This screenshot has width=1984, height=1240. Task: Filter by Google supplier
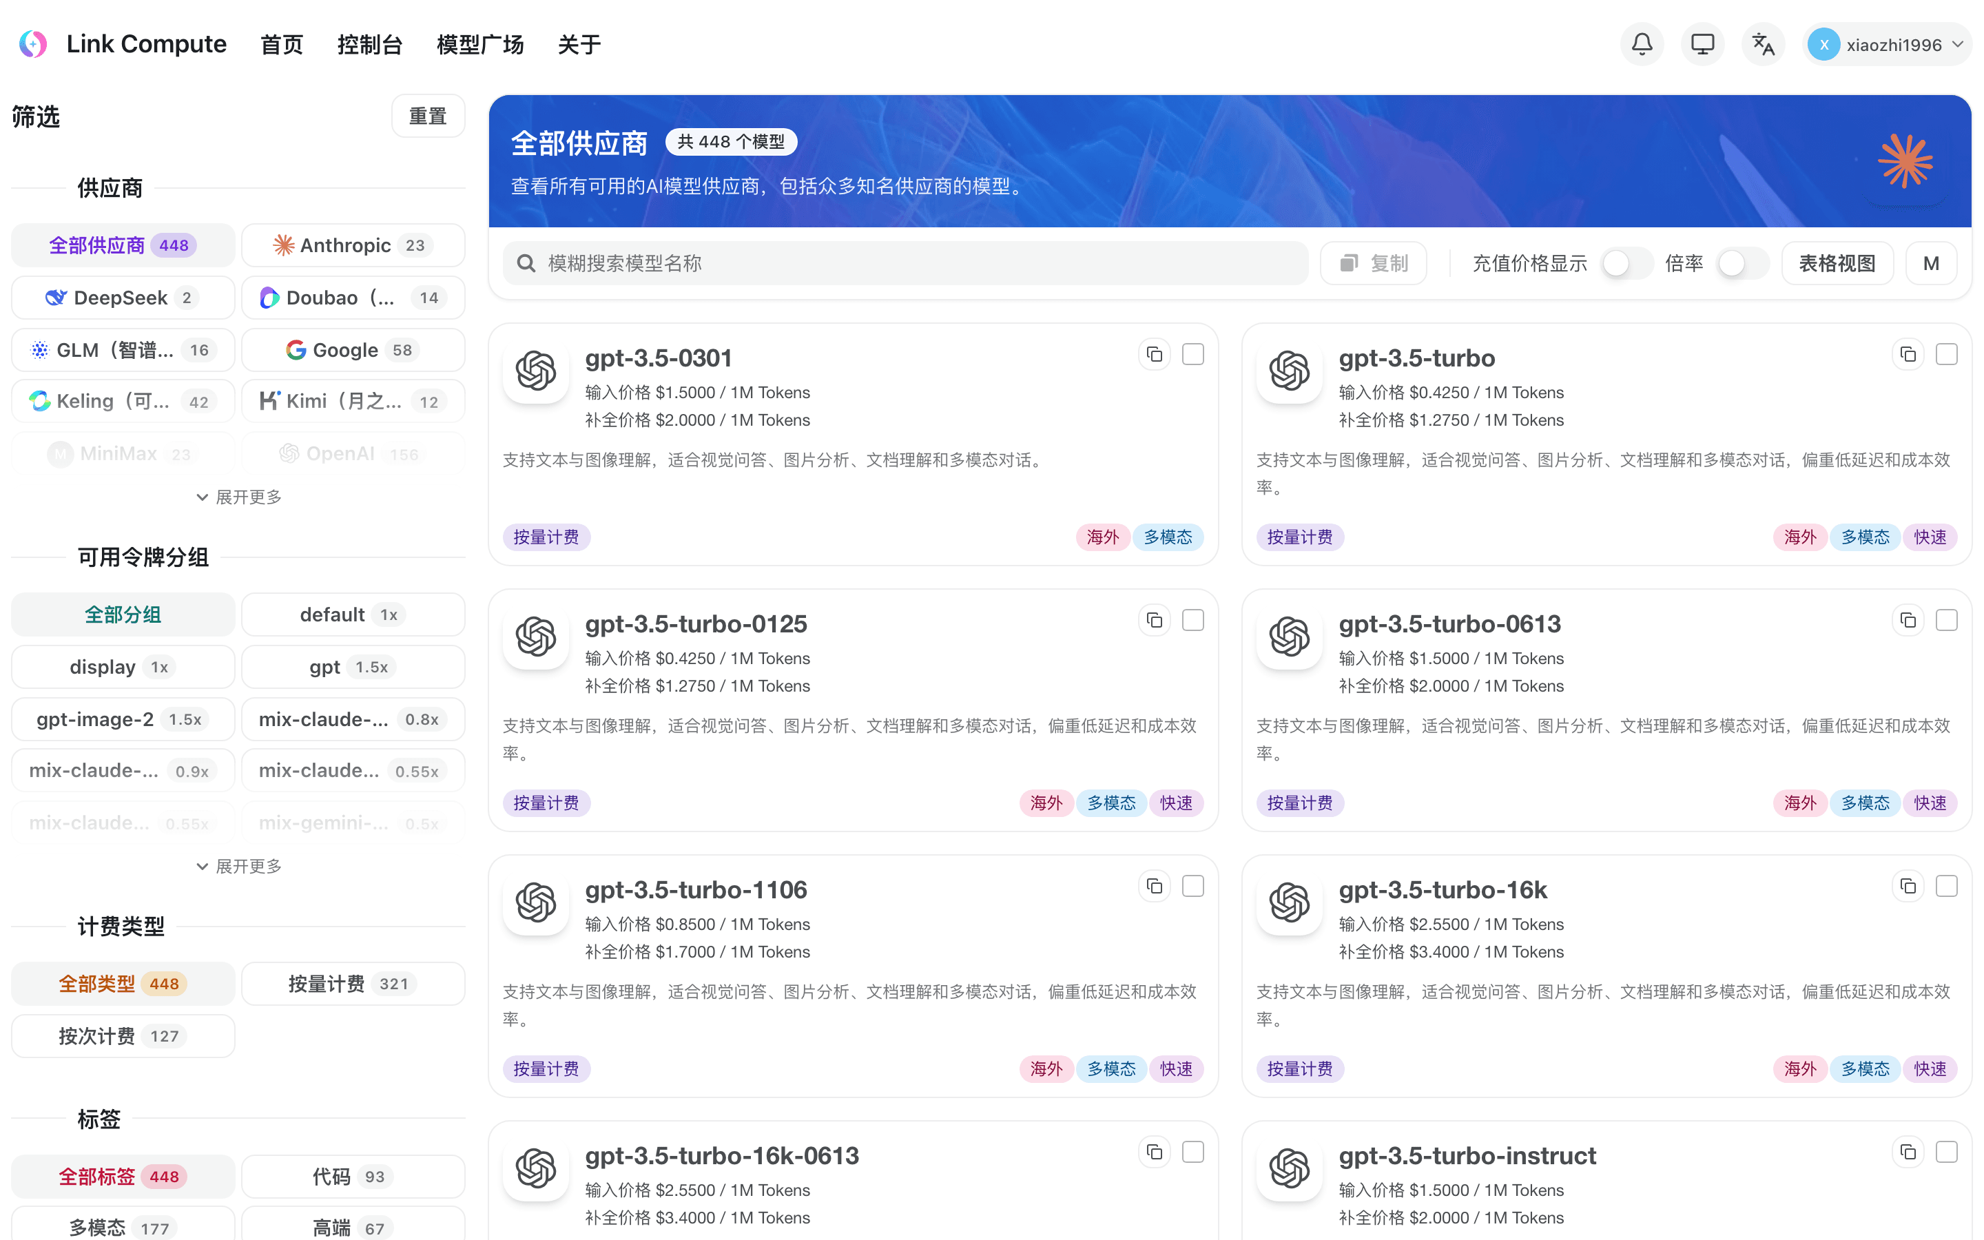(x=353, y=350)
